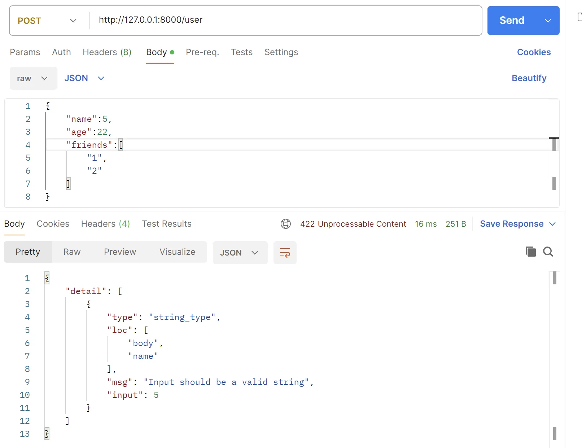582x448 pixels.
Task: Open Test Results tab
Action: pyautogui.click(x=167, y=224)
